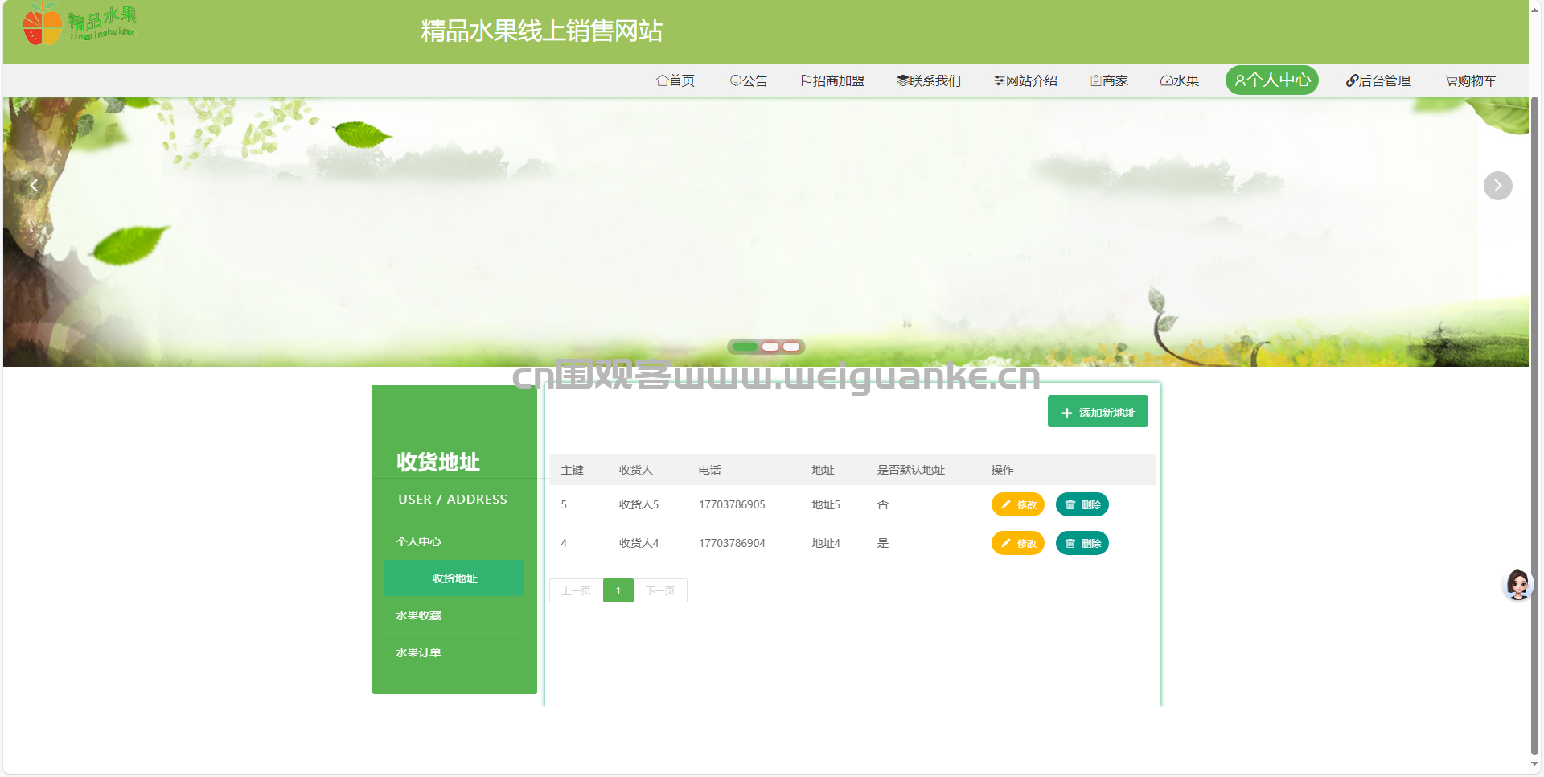Open the 购物车 shopping cart
Viewport: 1544px width, 777px height.
tap(1470, 80)
